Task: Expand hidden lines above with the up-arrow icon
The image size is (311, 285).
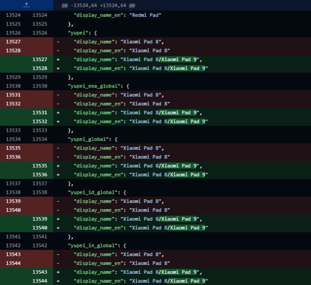Action: (x=27, y=5)
